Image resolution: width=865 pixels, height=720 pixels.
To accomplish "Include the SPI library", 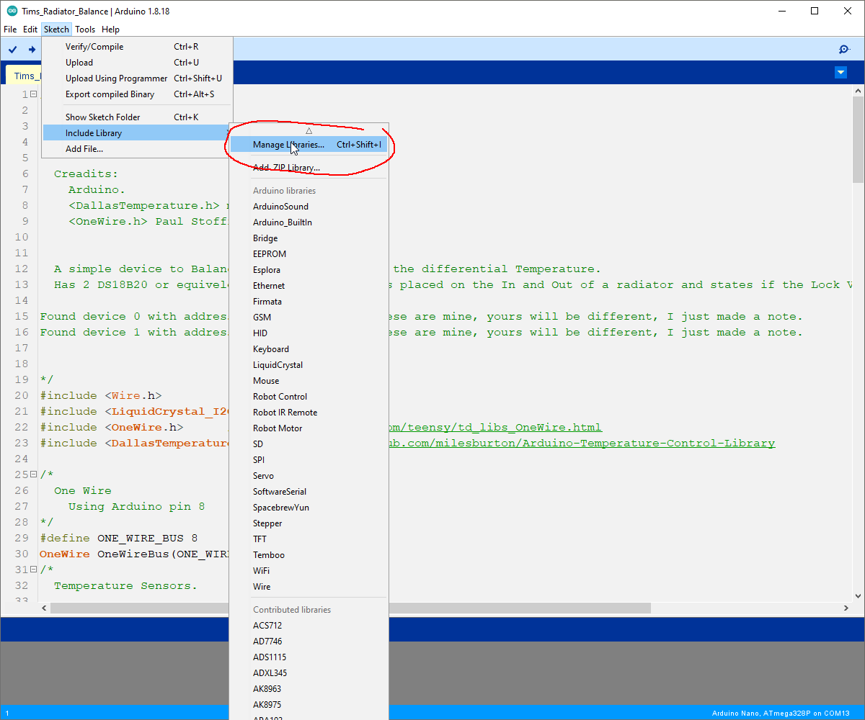I will coord(309,460).
